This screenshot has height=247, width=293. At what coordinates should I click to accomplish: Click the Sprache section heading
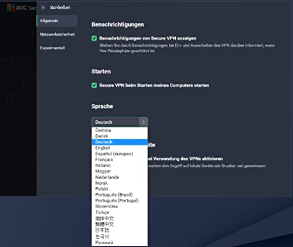[102, 106]
